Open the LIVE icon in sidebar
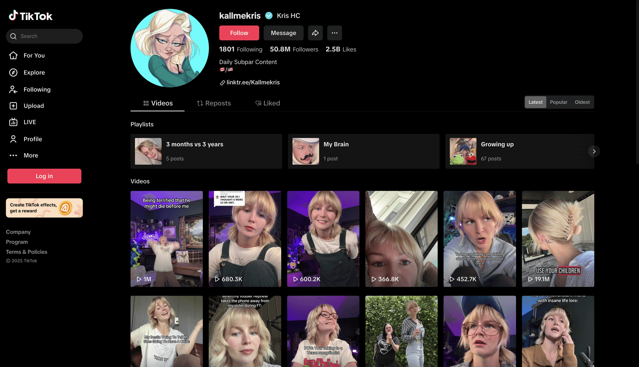639x367 pixels. coord(13,122)
